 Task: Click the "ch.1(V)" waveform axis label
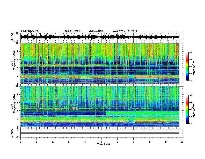(x=12, y=37)
